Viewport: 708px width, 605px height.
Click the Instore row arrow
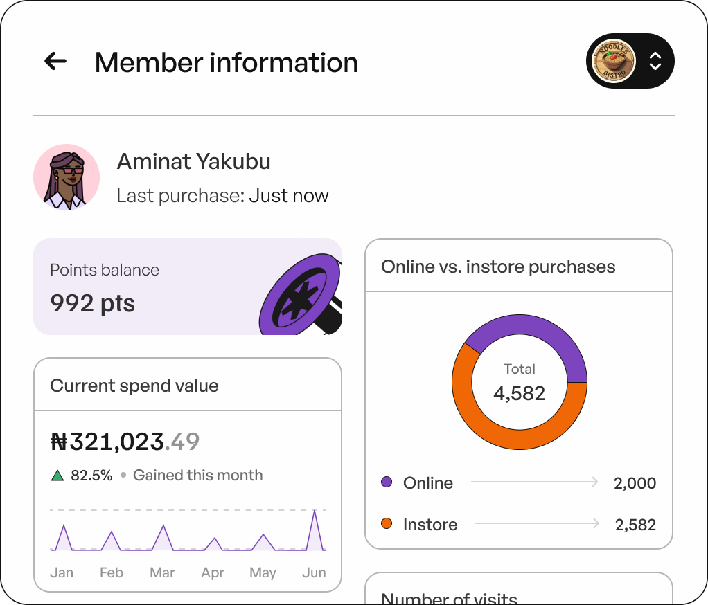pos(537,524)
